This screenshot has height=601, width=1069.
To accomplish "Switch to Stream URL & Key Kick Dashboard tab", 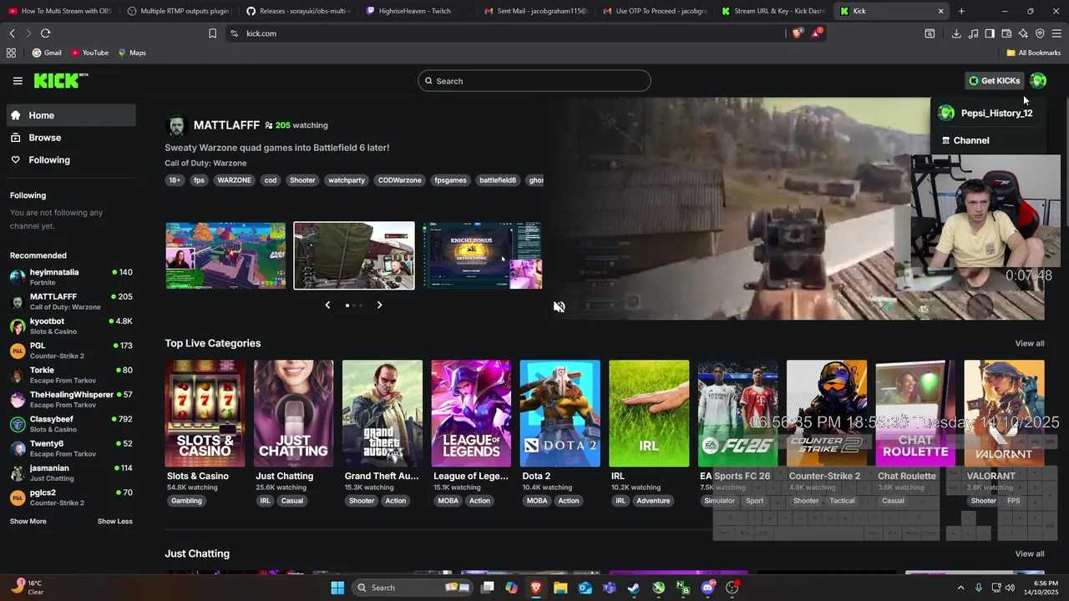I will point(773,11).
